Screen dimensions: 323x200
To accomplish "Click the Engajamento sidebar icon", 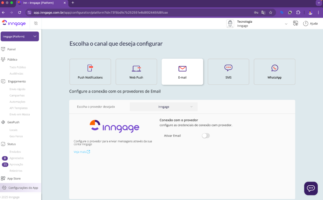I will [3, 81].
